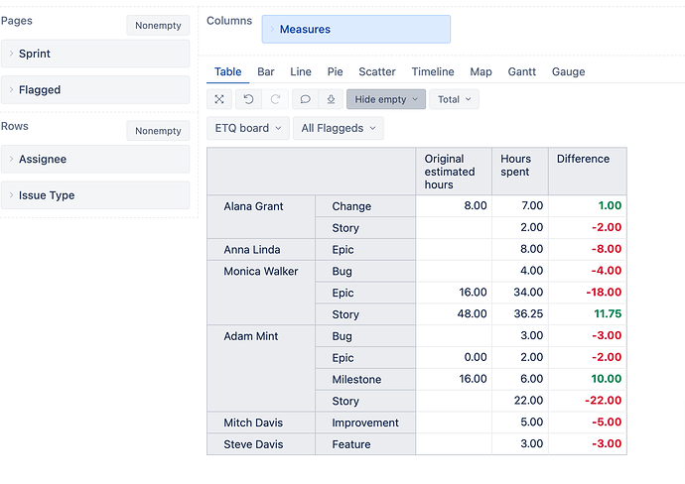Image resolution: width=685 pixels, height=484 pixels.
Task: Toggle Nonempty for Pages
Action: pos(158,25)
